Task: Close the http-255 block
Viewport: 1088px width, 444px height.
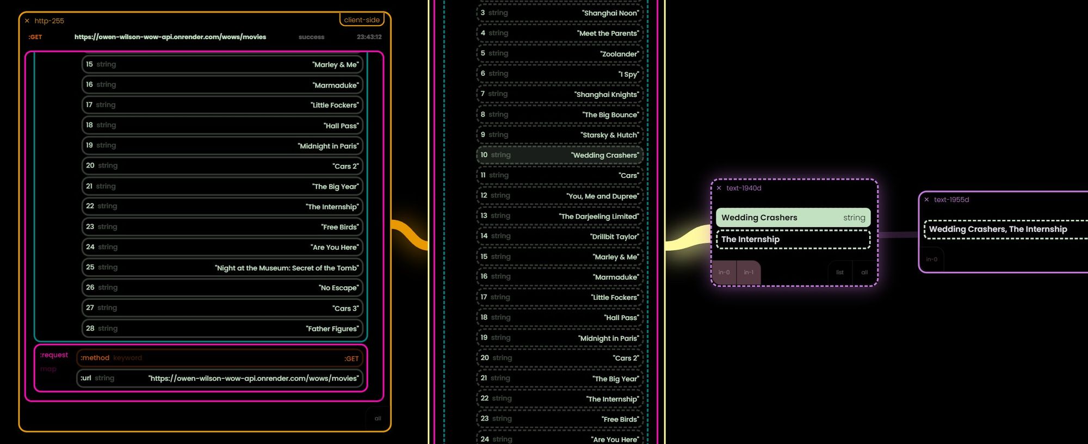Action: point(27,21)
